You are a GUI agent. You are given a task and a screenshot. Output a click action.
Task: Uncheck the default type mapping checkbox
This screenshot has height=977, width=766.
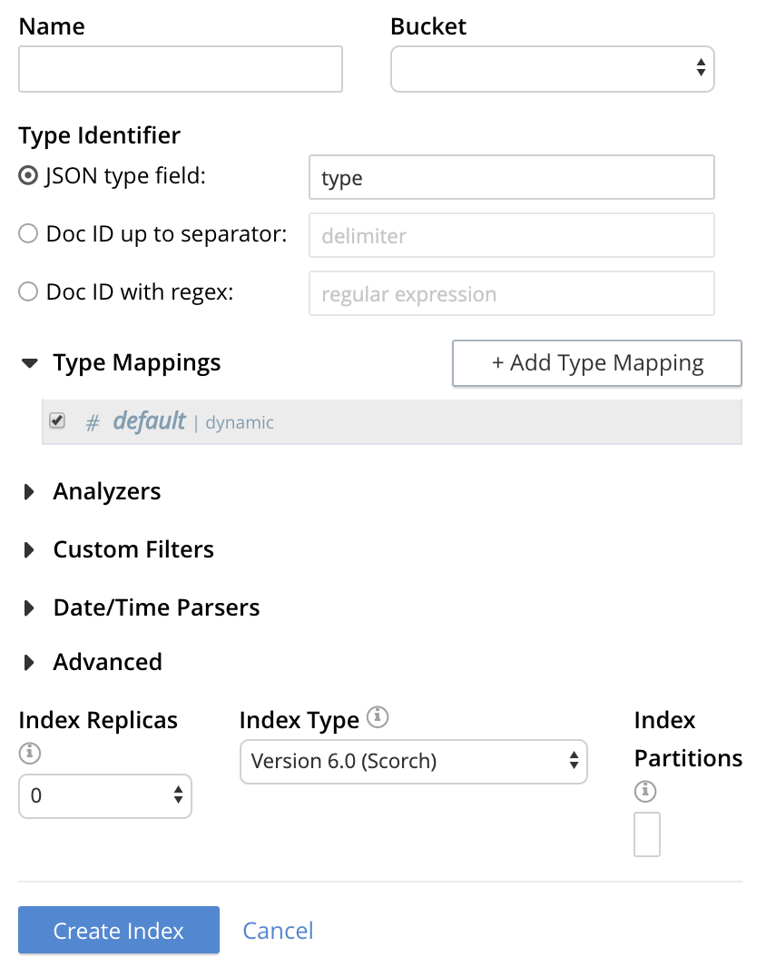point(57,421)
